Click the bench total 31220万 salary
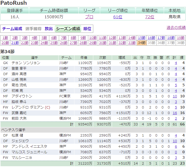The image size is (186, 167). coord(85,164)
